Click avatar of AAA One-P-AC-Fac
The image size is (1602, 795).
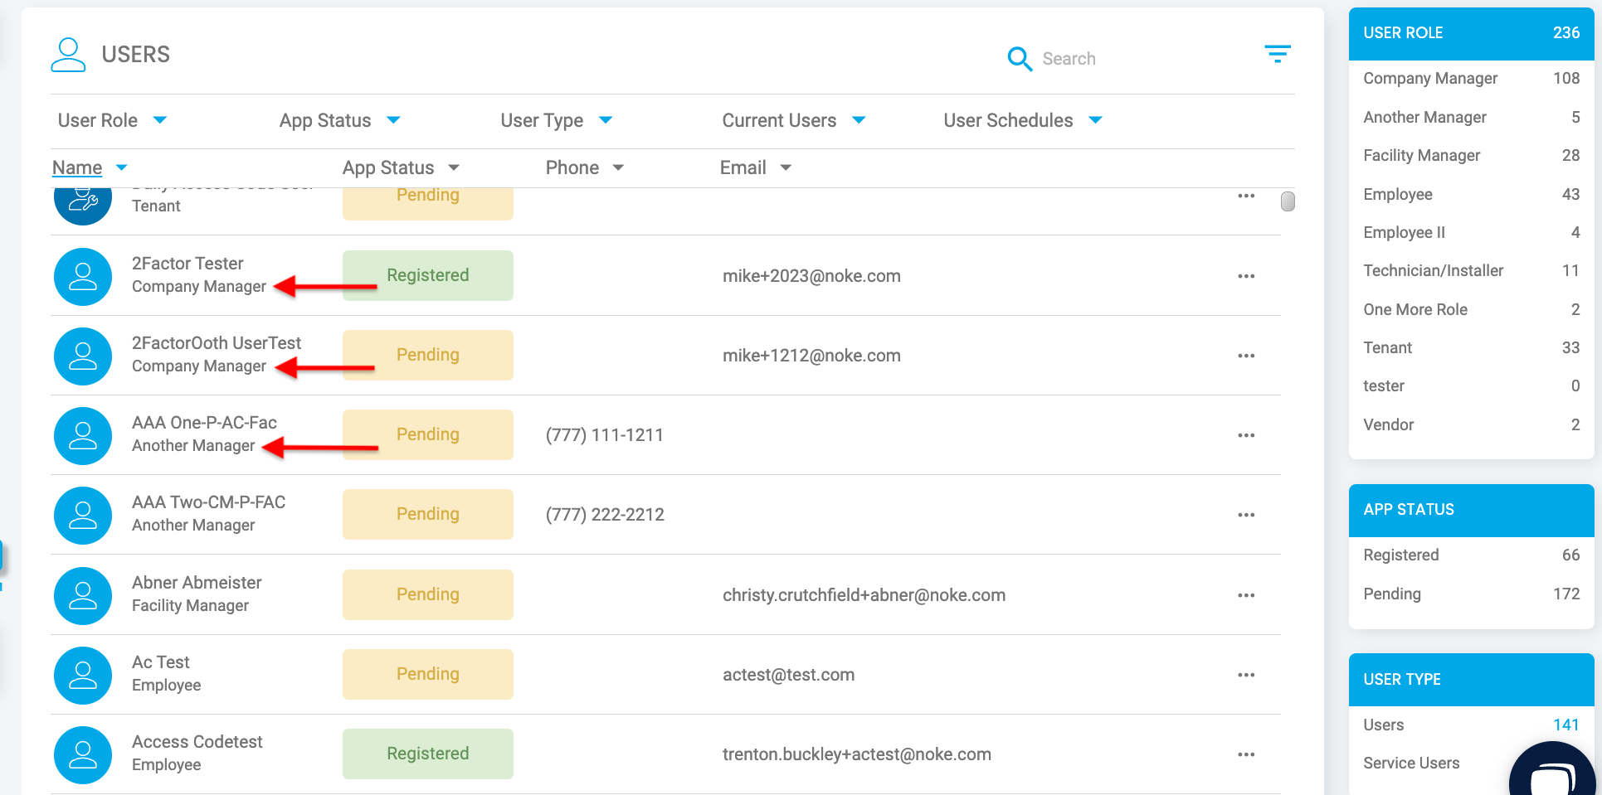click(x=83, y=436)
